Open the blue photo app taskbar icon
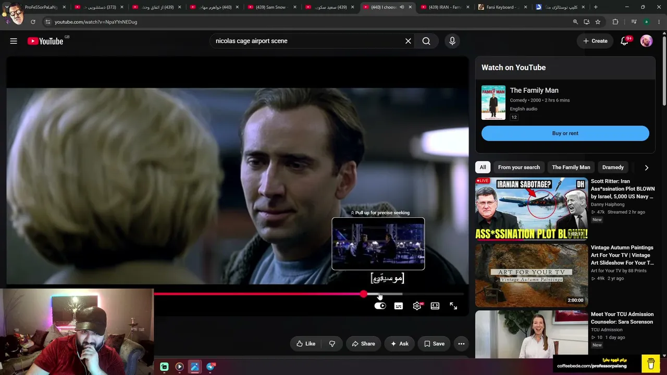667x375 pixels. 195,367
